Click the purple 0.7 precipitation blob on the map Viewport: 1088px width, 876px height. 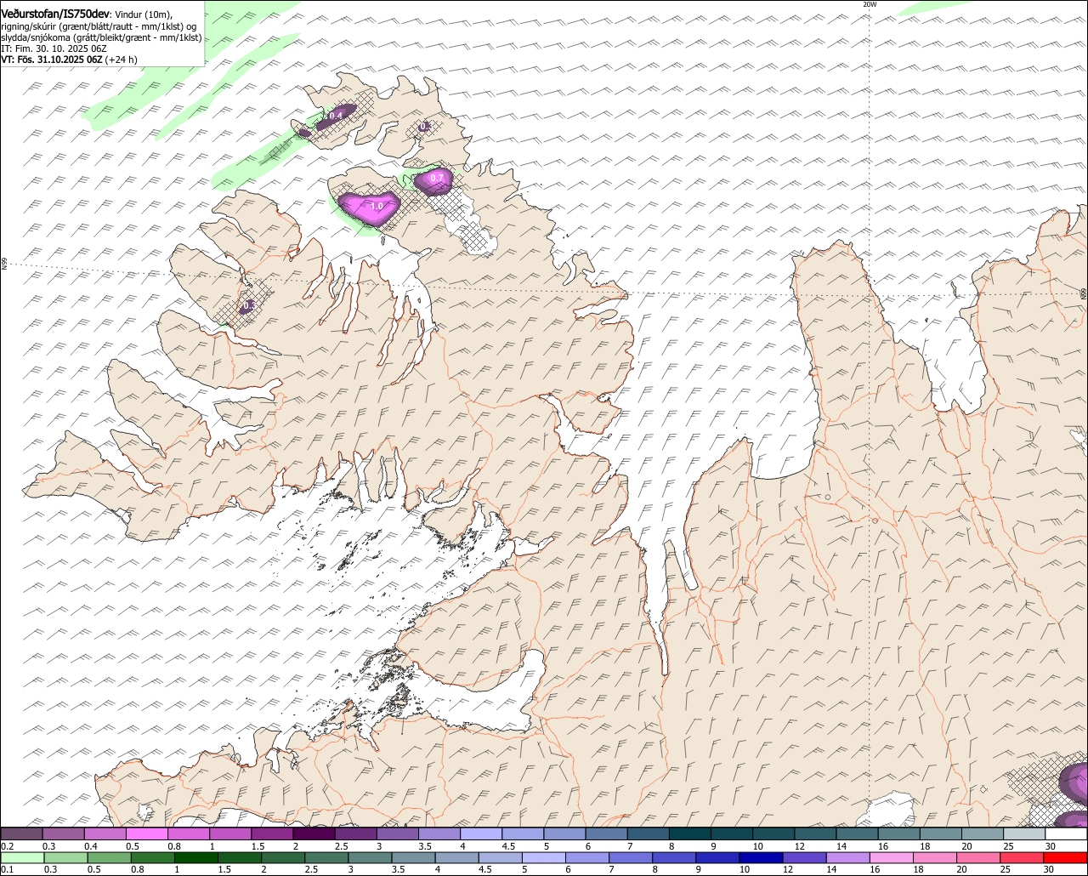(434, 181)
